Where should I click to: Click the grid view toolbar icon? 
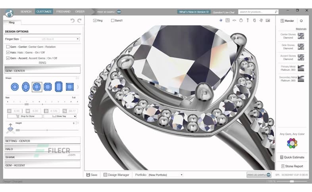tap(227, 20)
